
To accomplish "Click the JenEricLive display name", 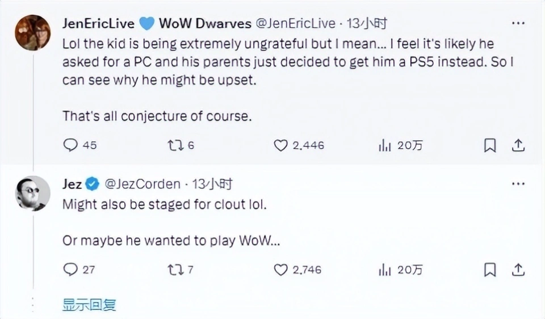I will point(98,23).
